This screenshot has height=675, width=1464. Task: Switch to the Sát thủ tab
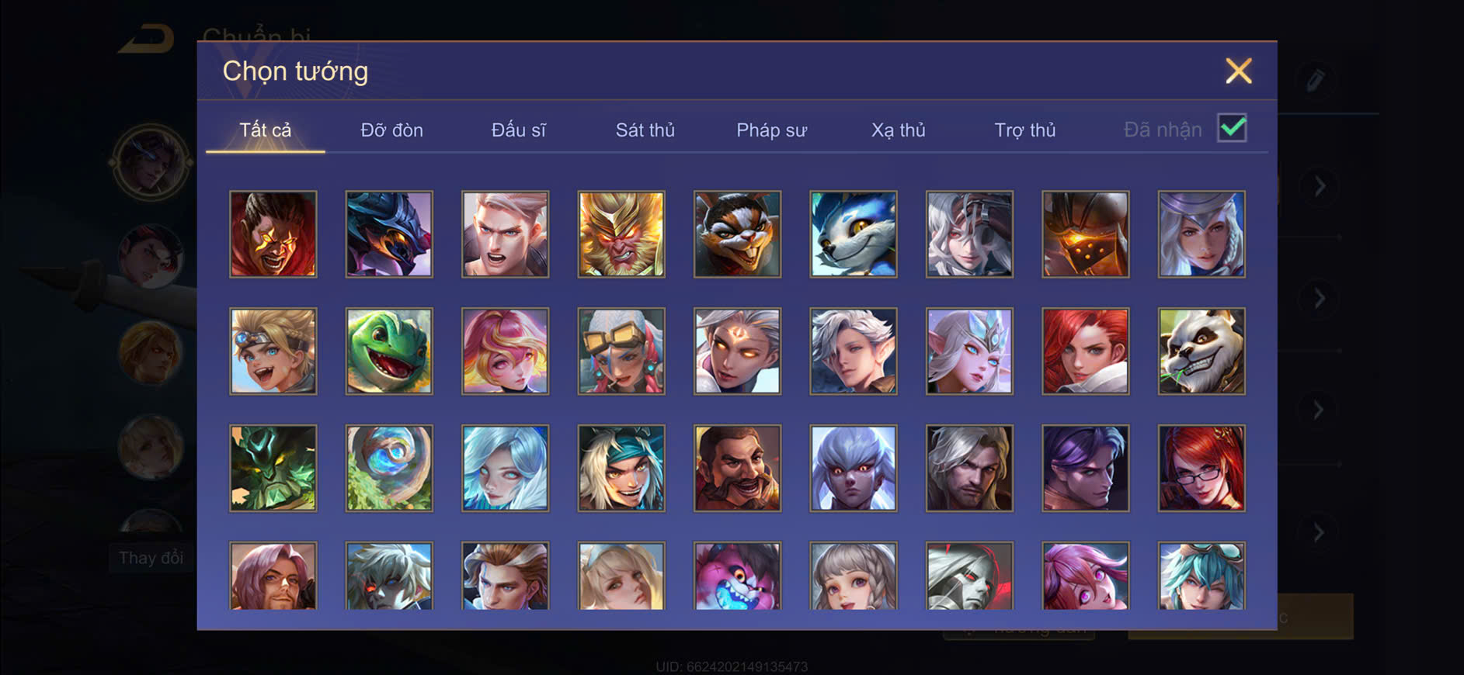645,130
